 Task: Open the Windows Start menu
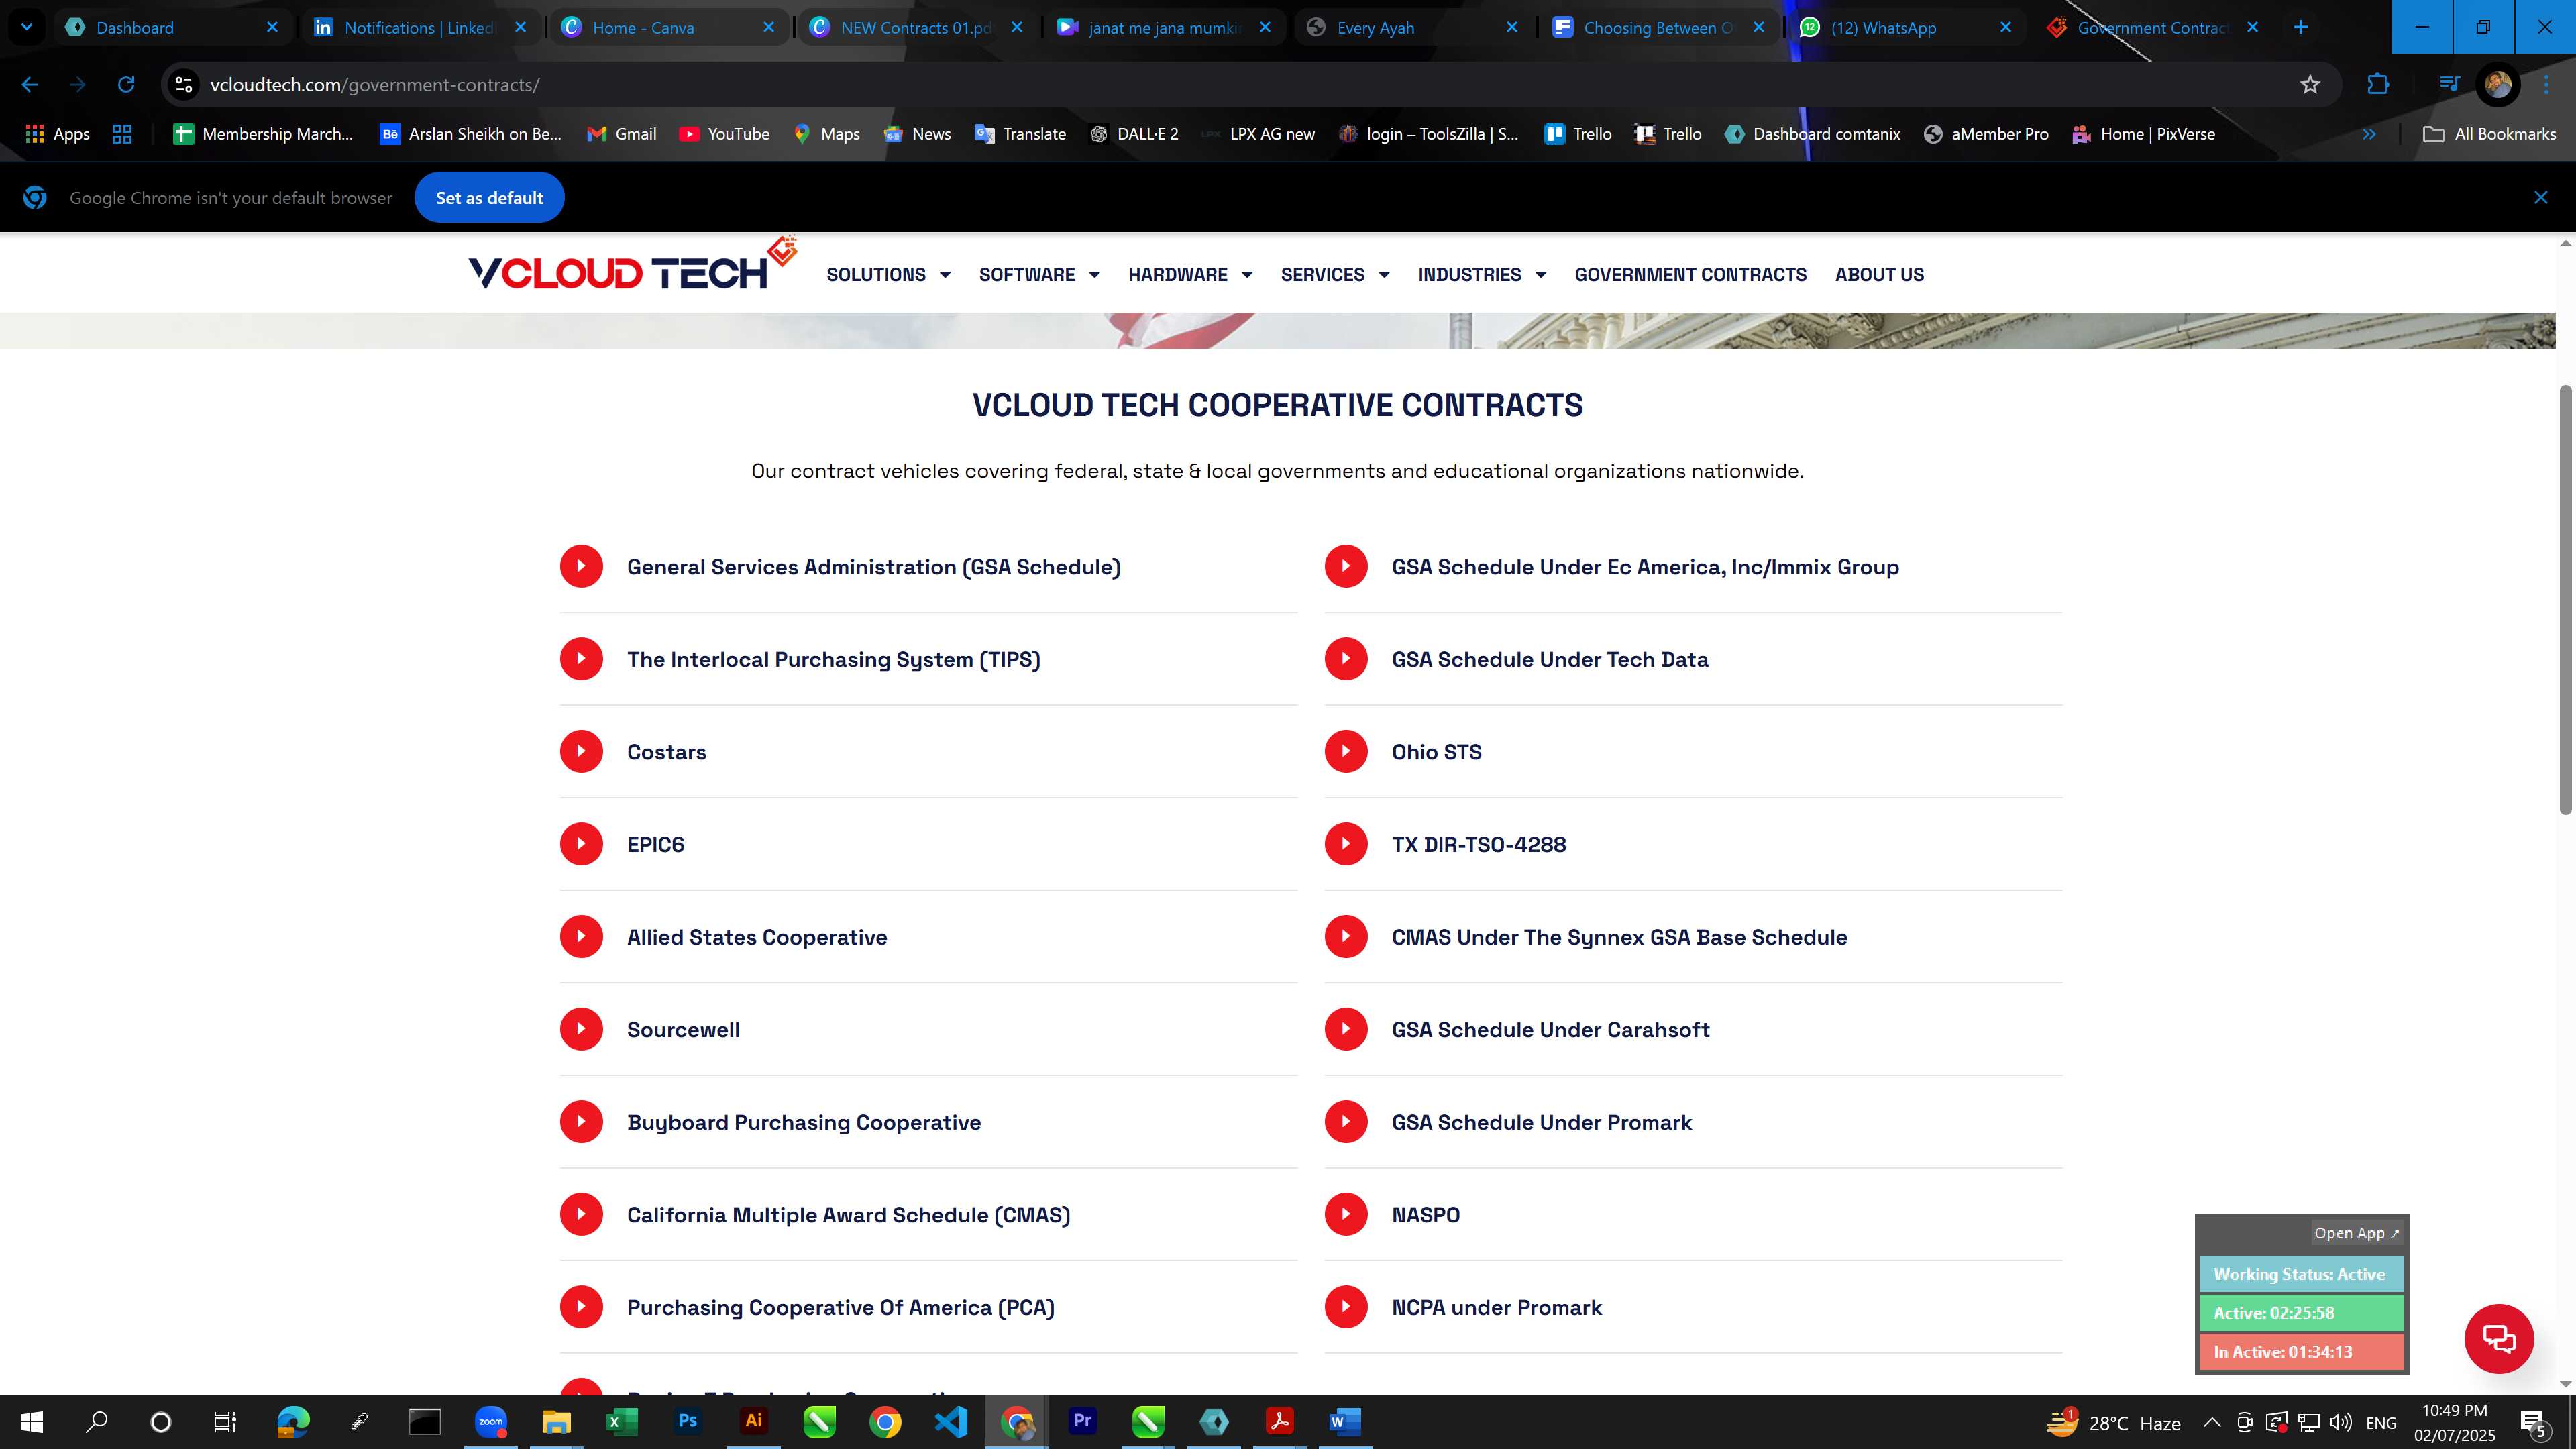tap(32, 1421)
